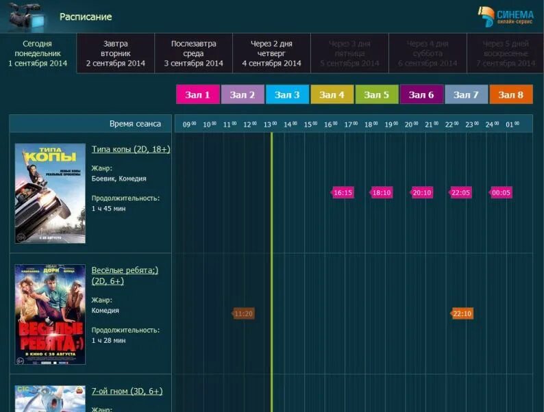Click the 7-ой гном movie poster
This screenshot has height=412, width=544.
50,399
